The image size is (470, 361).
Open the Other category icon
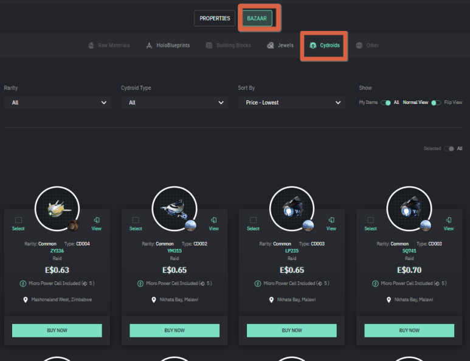click(359, 46)
